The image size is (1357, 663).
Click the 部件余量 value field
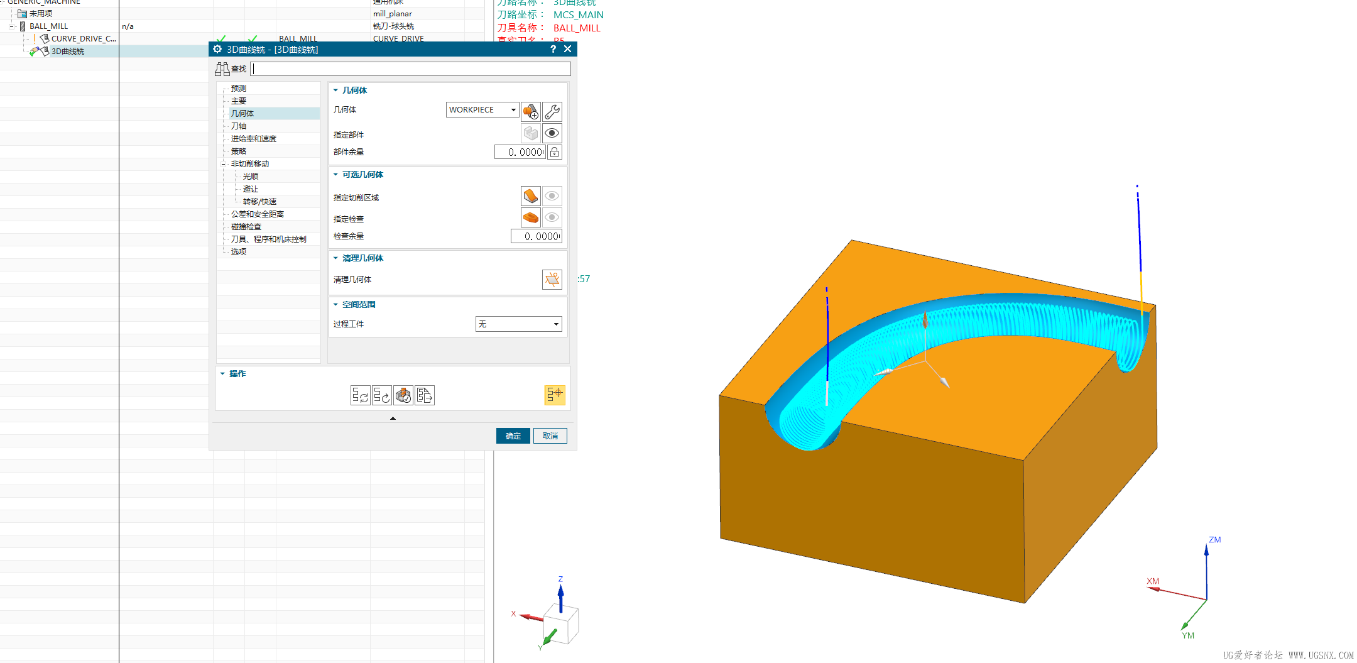tap(520, 152)
